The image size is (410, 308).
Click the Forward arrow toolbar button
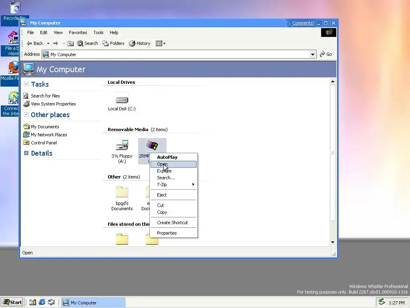[x=56, y=43]
